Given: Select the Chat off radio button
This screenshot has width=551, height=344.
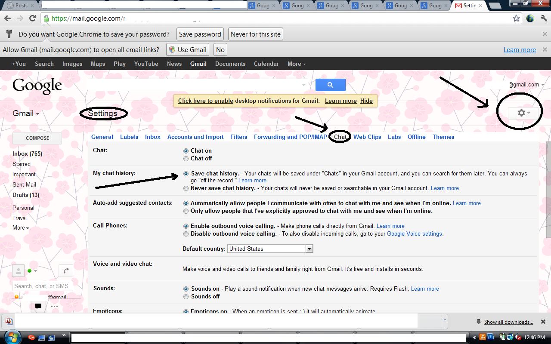Looking at the screenshot, I should [186, 159].
